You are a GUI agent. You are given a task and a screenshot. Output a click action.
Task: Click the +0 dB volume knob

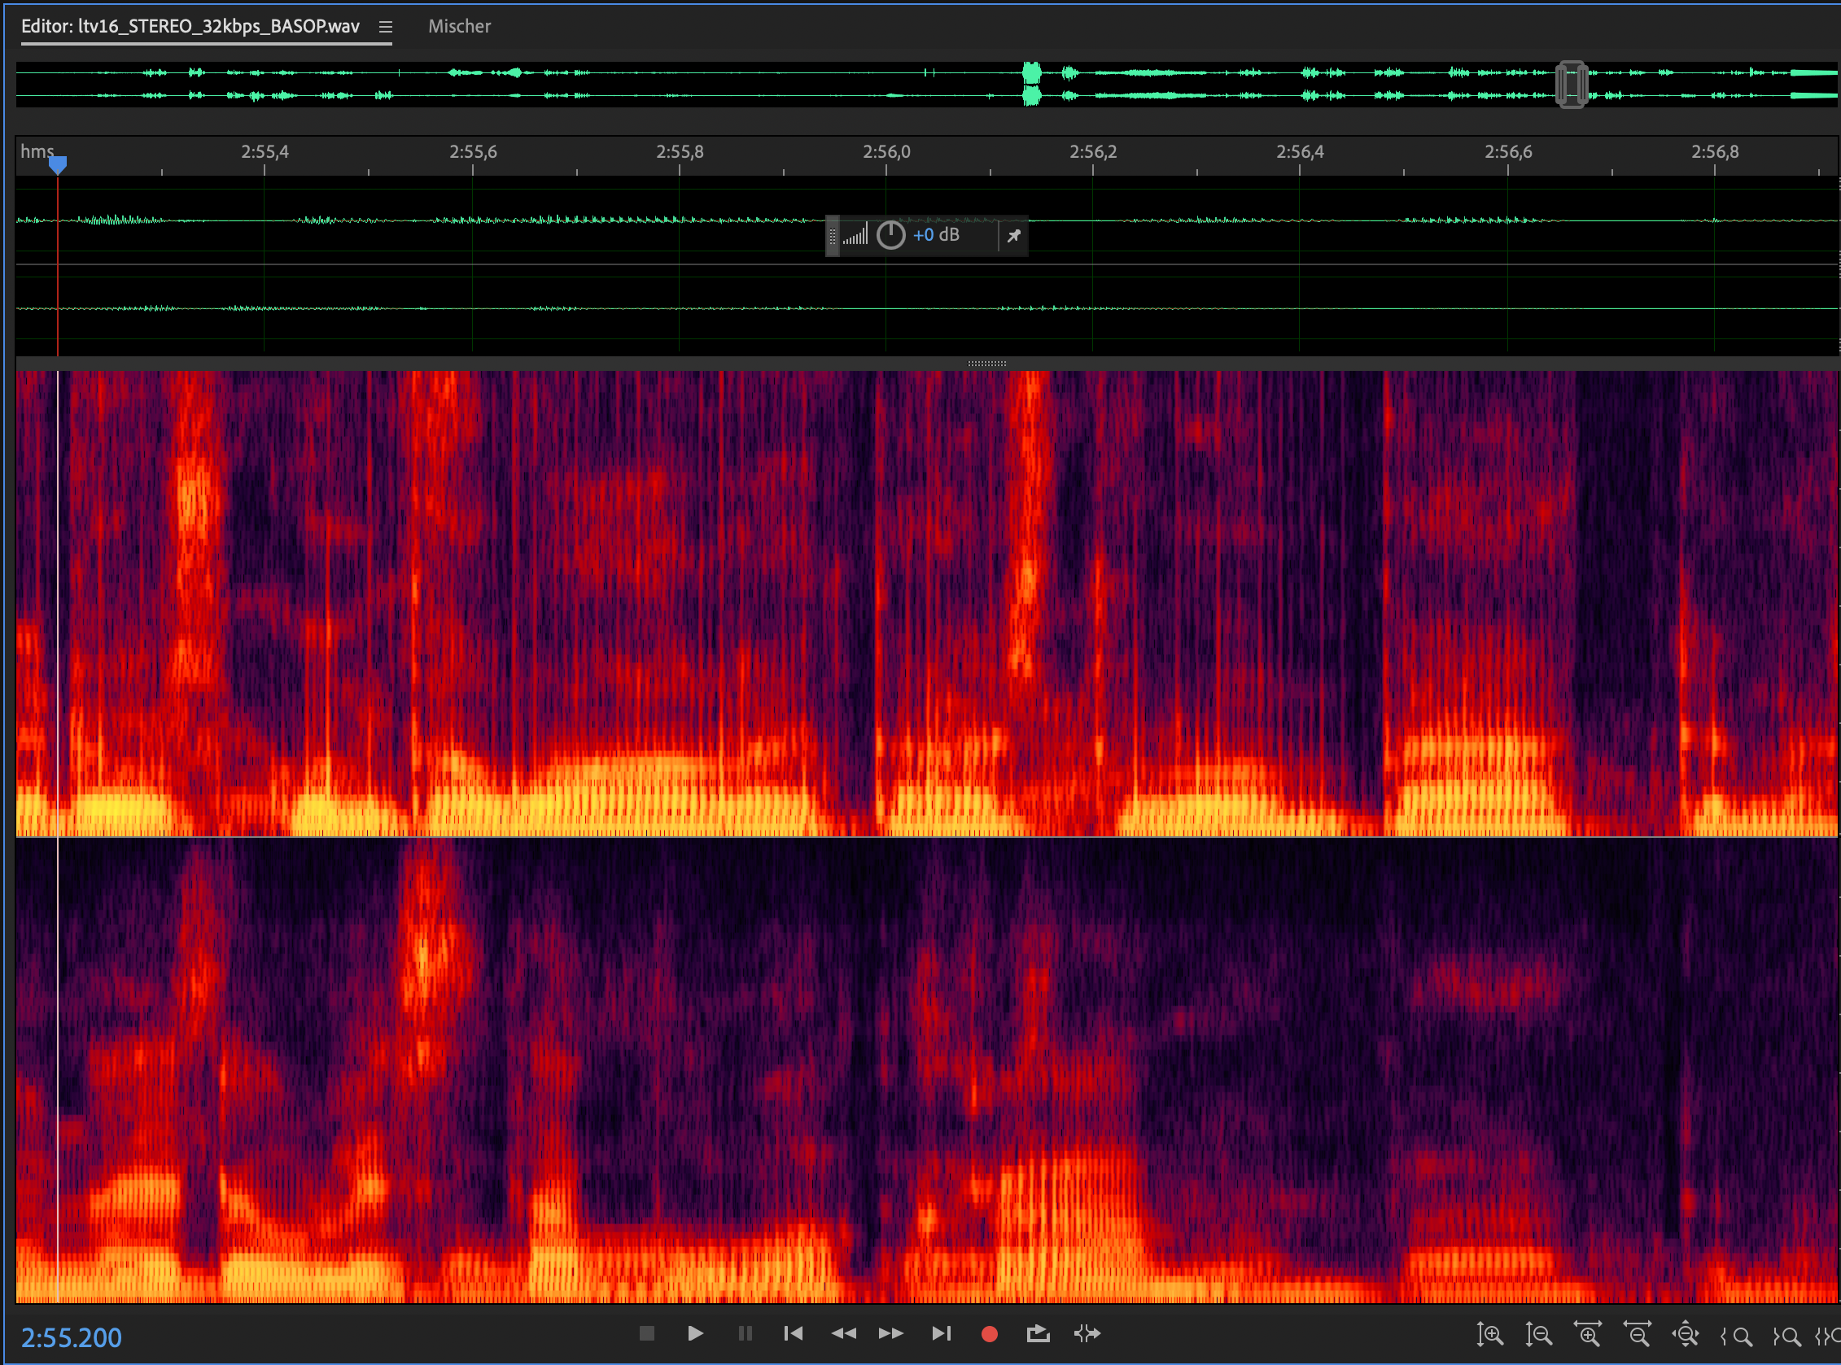coord(890,235)
